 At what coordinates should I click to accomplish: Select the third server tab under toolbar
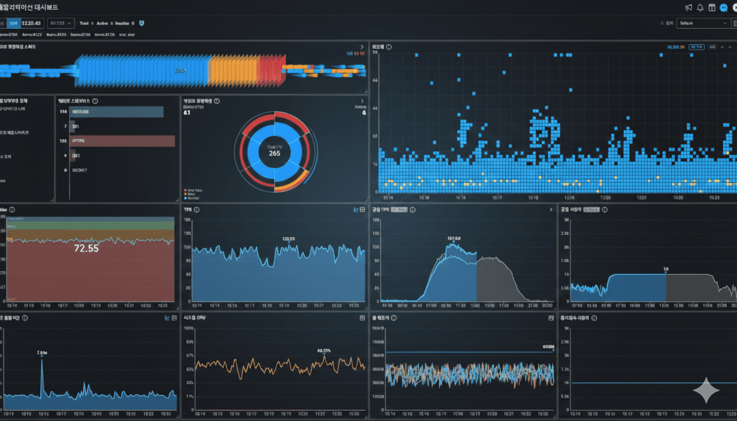[x=56, y=35]
